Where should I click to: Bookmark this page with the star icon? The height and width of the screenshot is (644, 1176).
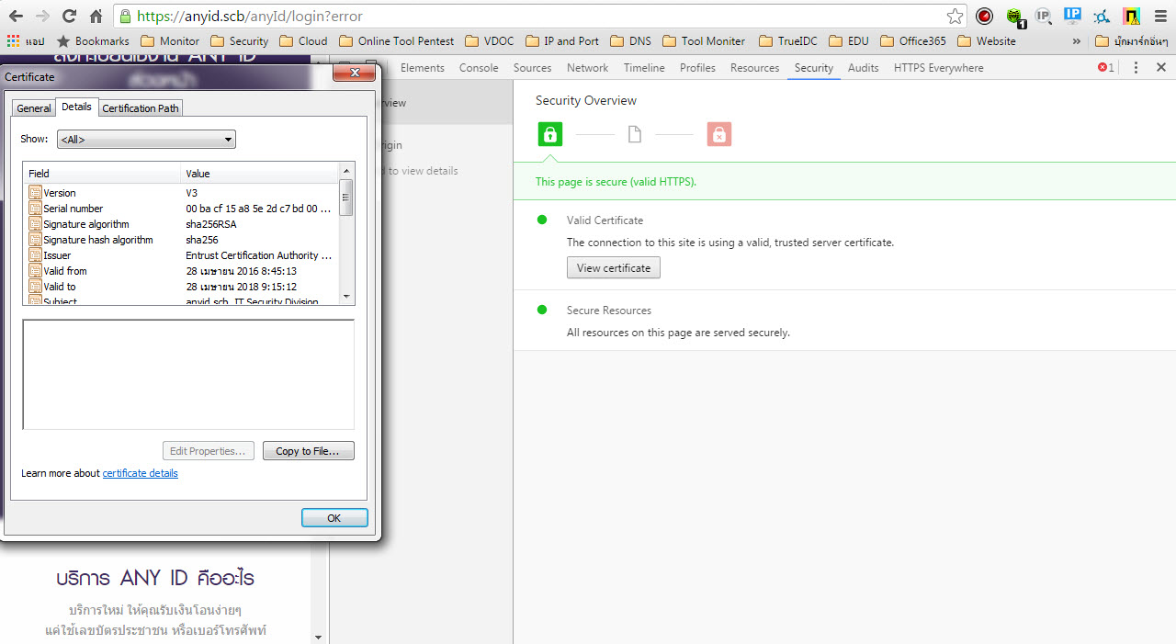955,16
